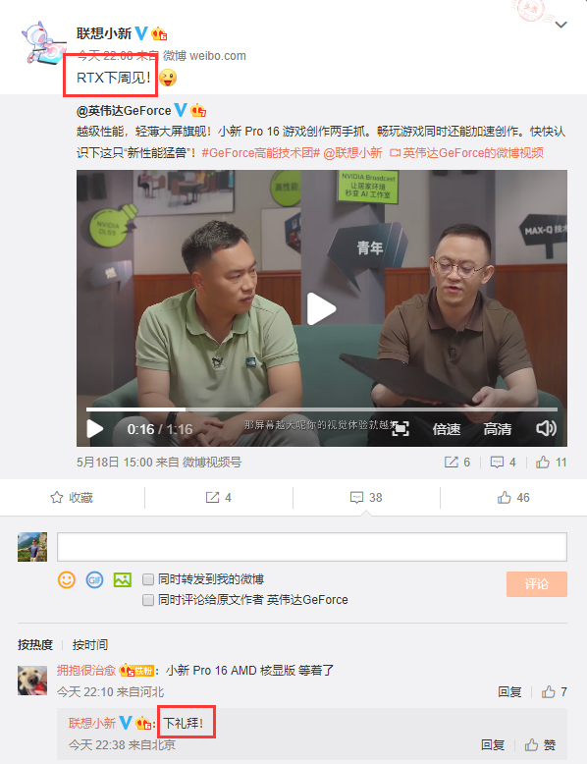Open the #GeForce高能技术团# hashtag link

tap(261, 153)
